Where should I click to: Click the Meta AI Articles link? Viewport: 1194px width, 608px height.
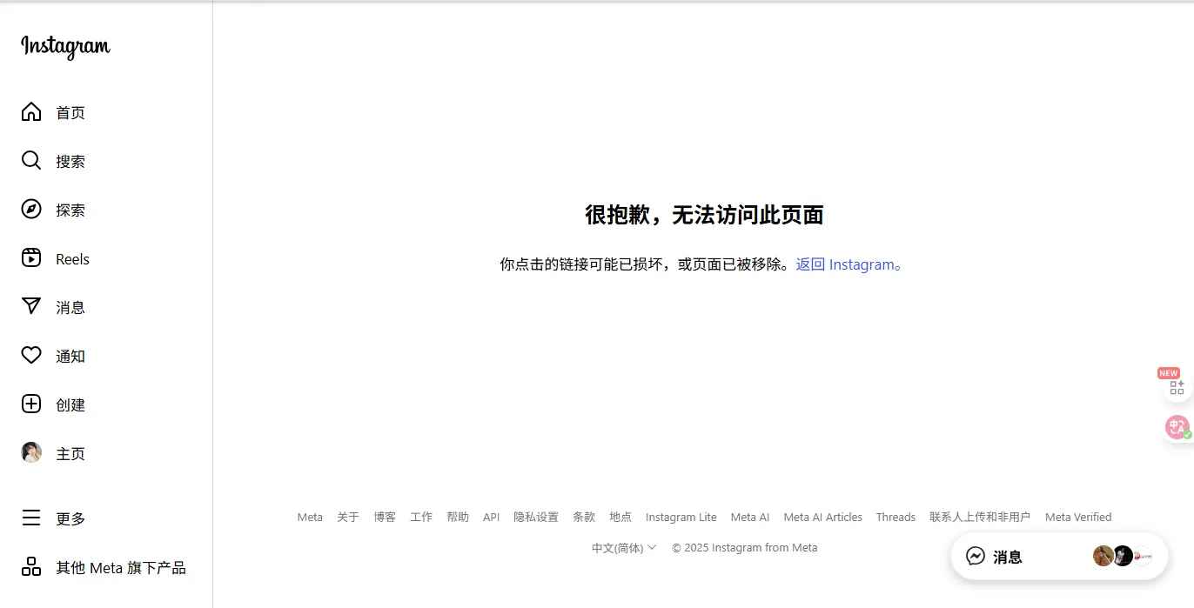823,517
